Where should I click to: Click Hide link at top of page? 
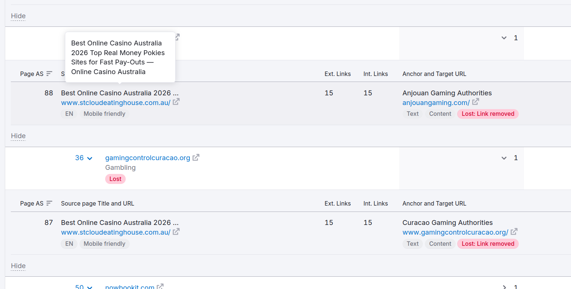click(x=18, y=16)
